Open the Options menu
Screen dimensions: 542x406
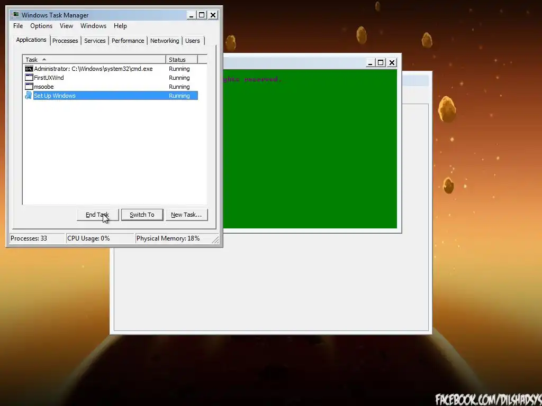tap(41, 26)
